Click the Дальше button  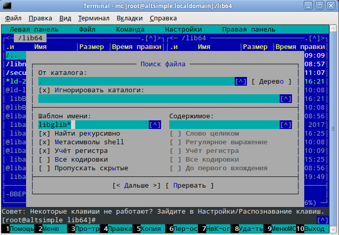tap(137, 186)
